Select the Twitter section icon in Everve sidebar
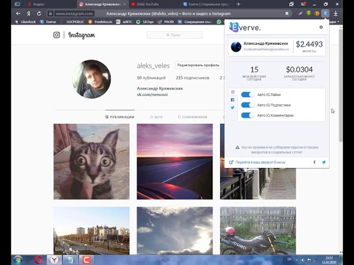The image size is (354, 265). 232,108
